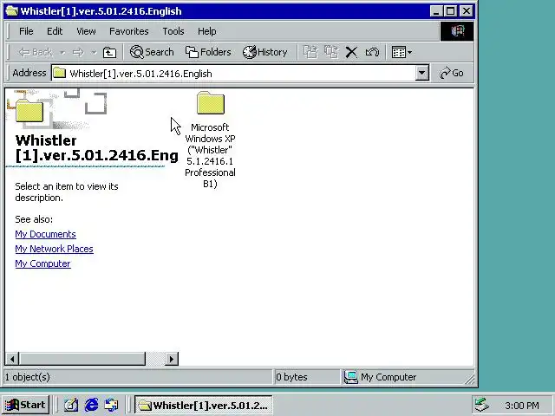Maximize the Whistler window
This screenshot has height=416, width=555.
(451, 11)
